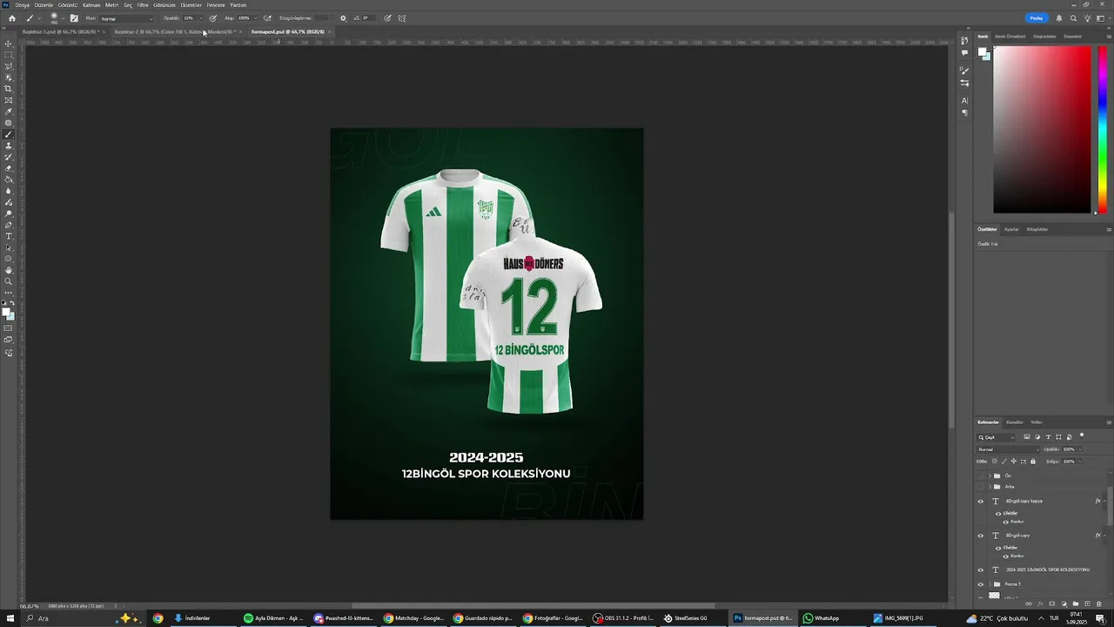Hide the 'Forma 3' group
The width and height of the screenshot is (1114, 627).
[981, 584]
